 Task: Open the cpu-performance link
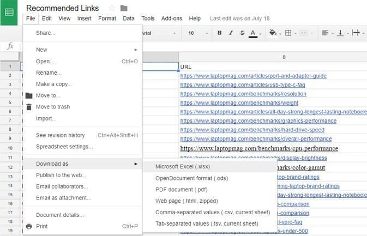point(259,149)
